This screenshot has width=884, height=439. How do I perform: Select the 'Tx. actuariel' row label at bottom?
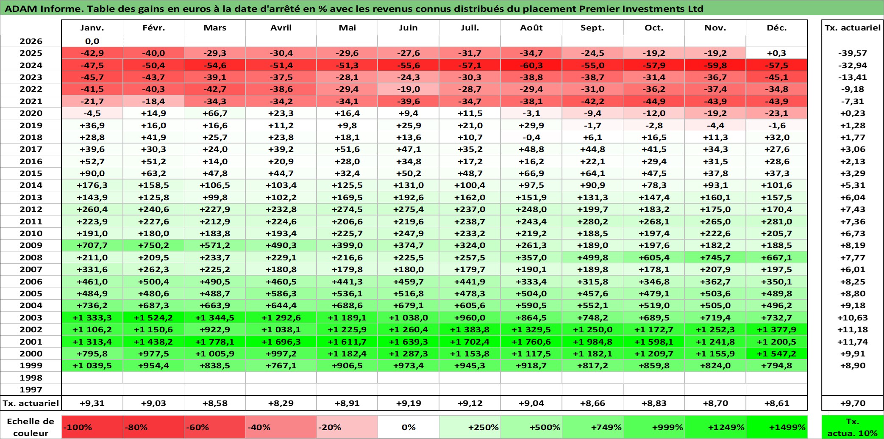click(31, 403)
